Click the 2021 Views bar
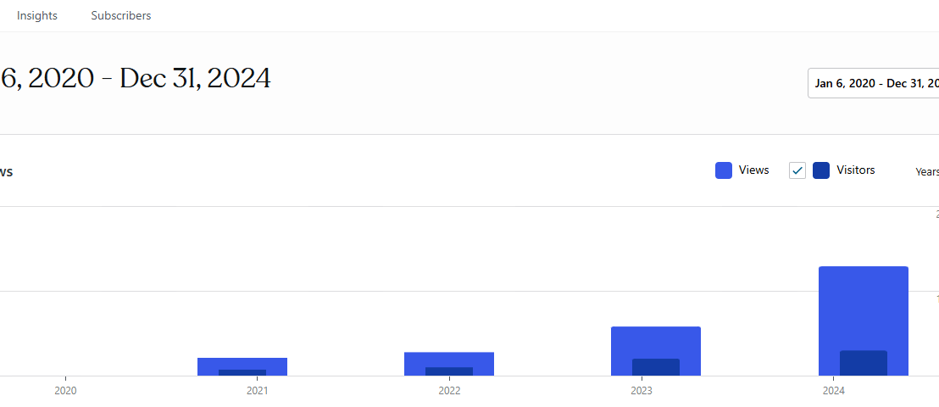Viewport: 939px width, 407px height. tap(242, 363)
